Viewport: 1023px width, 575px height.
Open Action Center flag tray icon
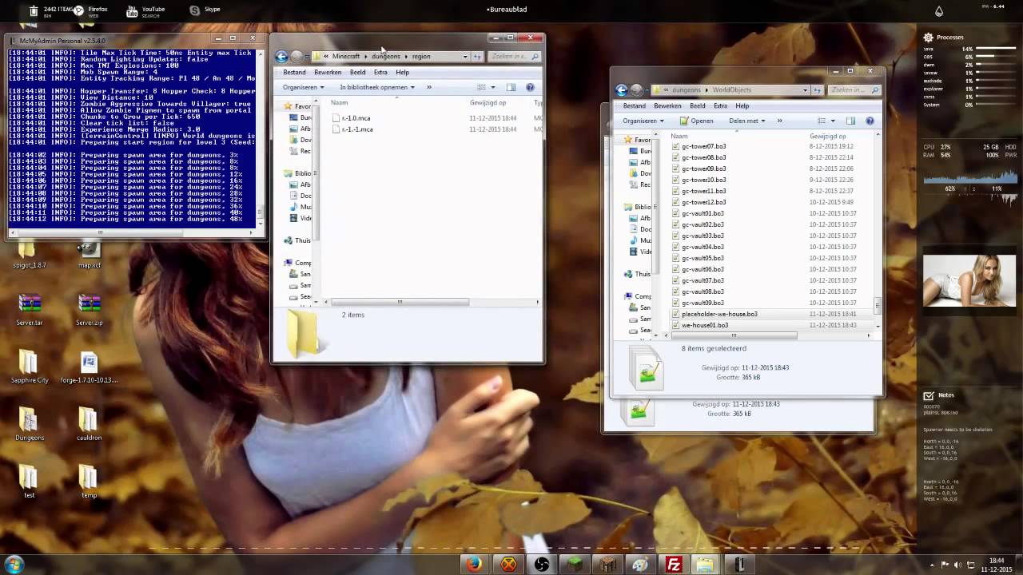(946, 565)
